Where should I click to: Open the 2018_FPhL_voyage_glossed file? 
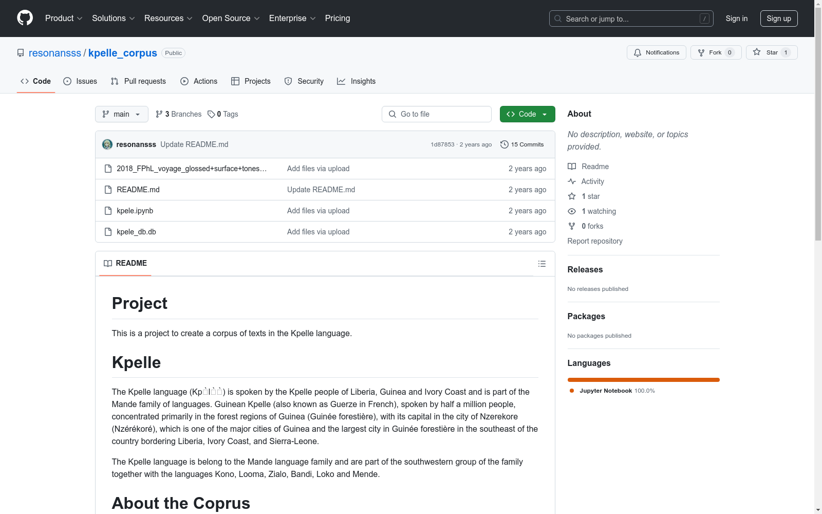pyautogui.click(x=192, y=169)
